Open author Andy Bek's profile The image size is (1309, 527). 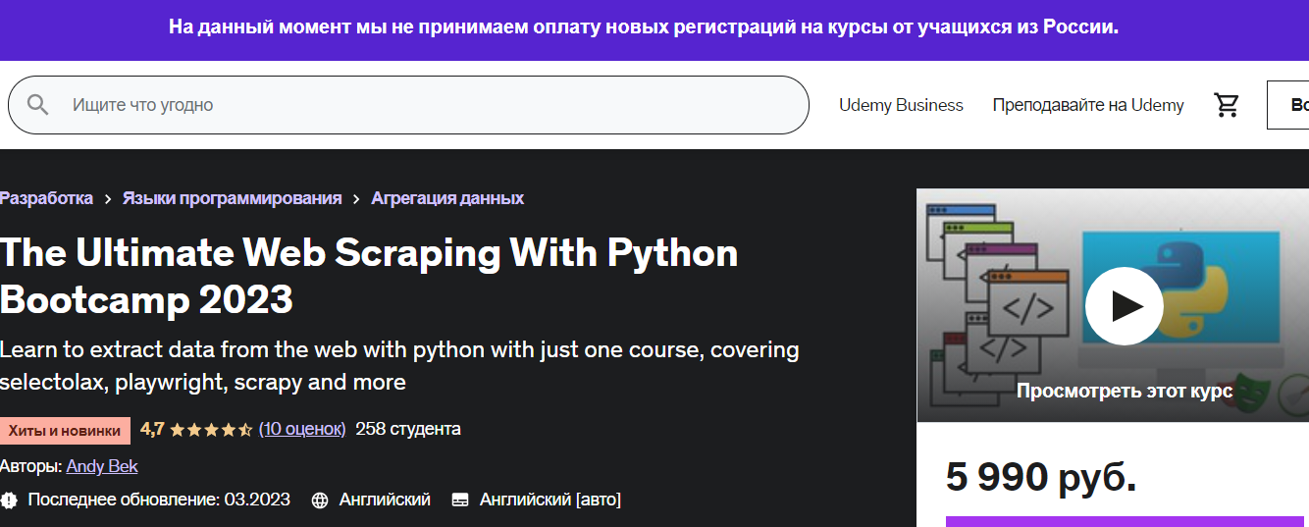click(x=102, y=466)
